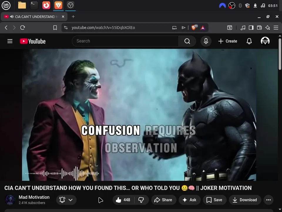Screen dimensions: 282x212
Task: Bookmark this page
Action: pyautogui.click(x=55, y=28)
